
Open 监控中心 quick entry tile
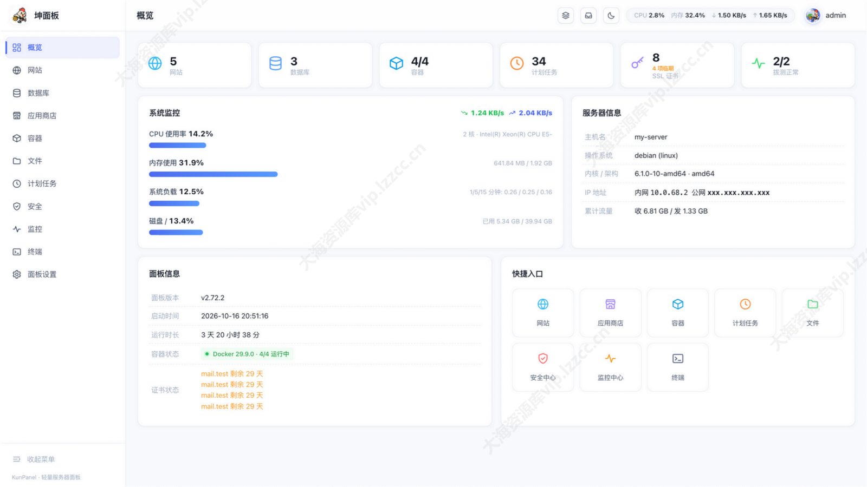[610, 367]
